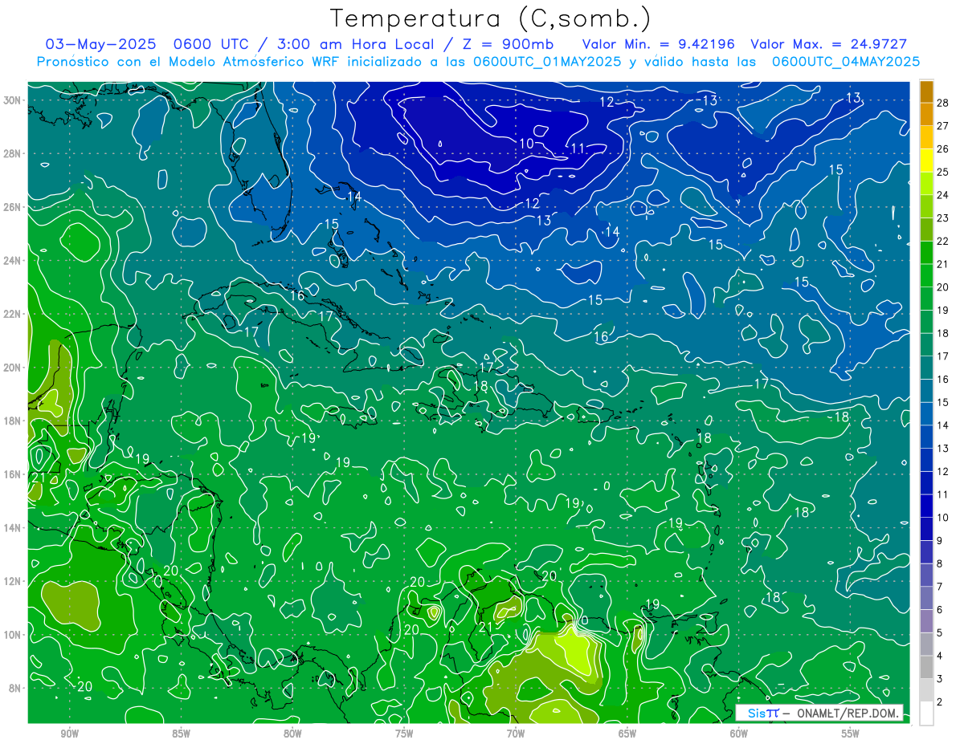Click the "18N" latitude axis label
Viewport: 964px width, 744px height.
click(14, 421)
